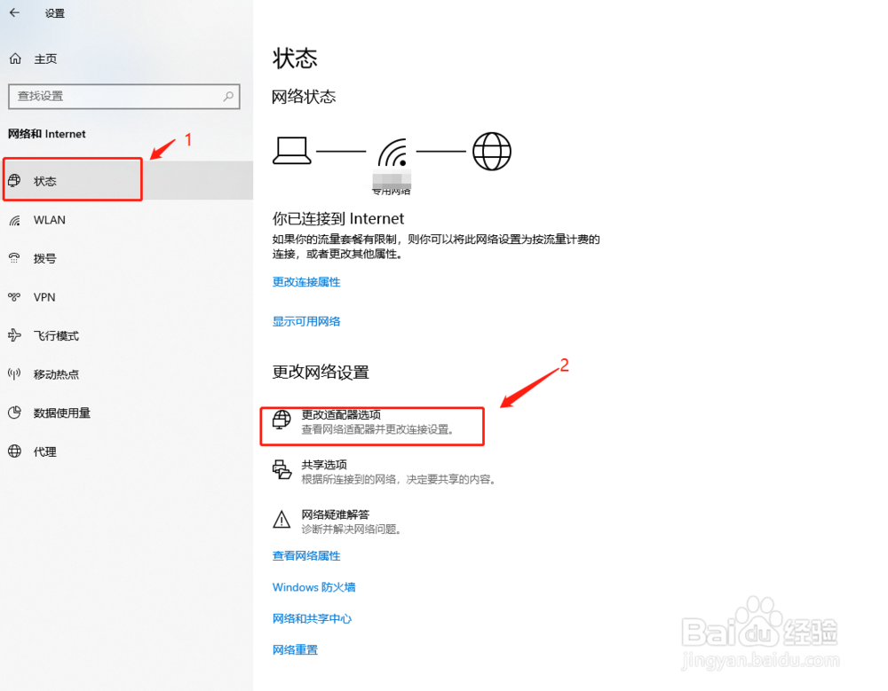
Task: Click the 代理 globe icon
Action: pyautogui.click(x=15, y=451)
